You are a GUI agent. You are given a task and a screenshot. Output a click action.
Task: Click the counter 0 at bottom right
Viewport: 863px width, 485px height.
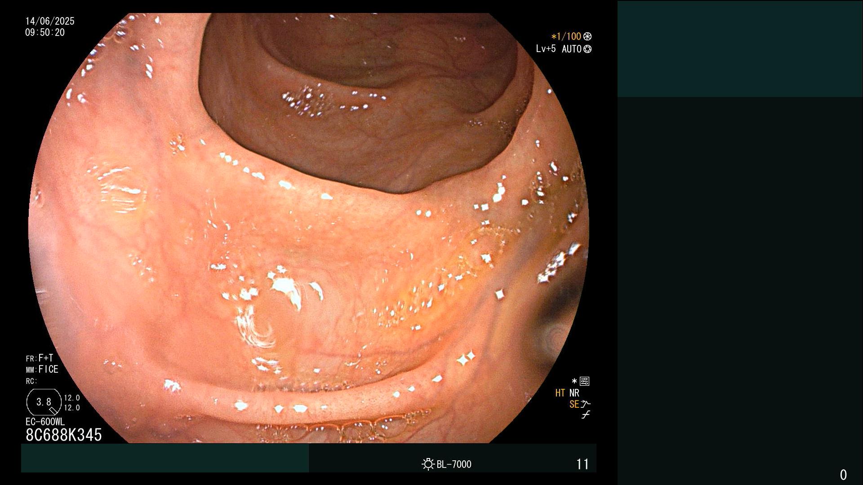click(843, 475)
